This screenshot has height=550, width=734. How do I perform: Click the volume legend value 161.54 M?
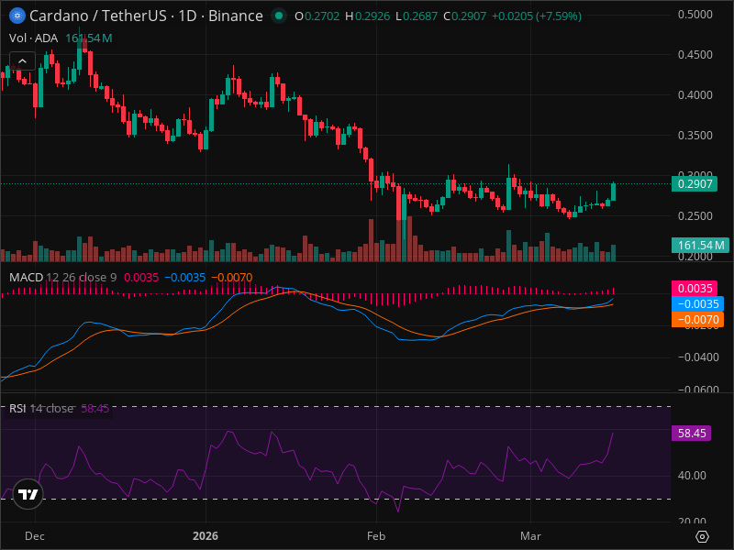88,38
